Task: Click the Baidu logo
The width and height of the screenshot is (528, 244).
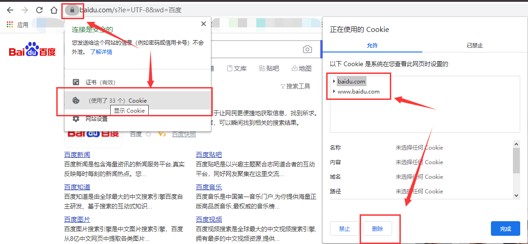Action: point(32,50)
